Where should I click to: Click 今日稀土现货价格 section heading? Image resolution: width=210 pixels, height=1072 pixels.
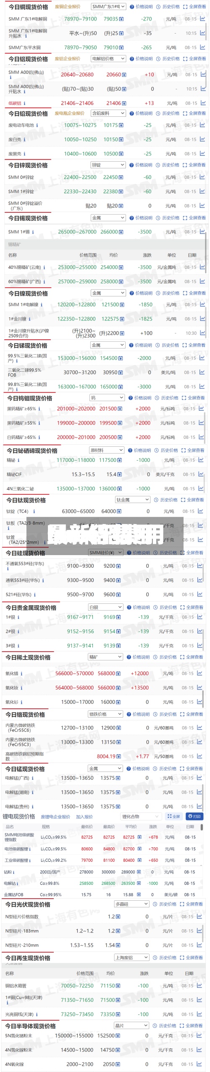pyautogui.click(x=28, y=658)
